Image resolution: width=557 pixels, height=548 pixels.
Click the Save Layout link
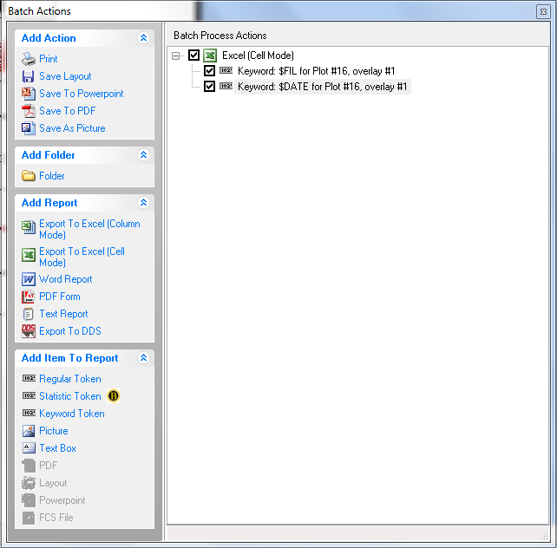[x=65, y=76]
